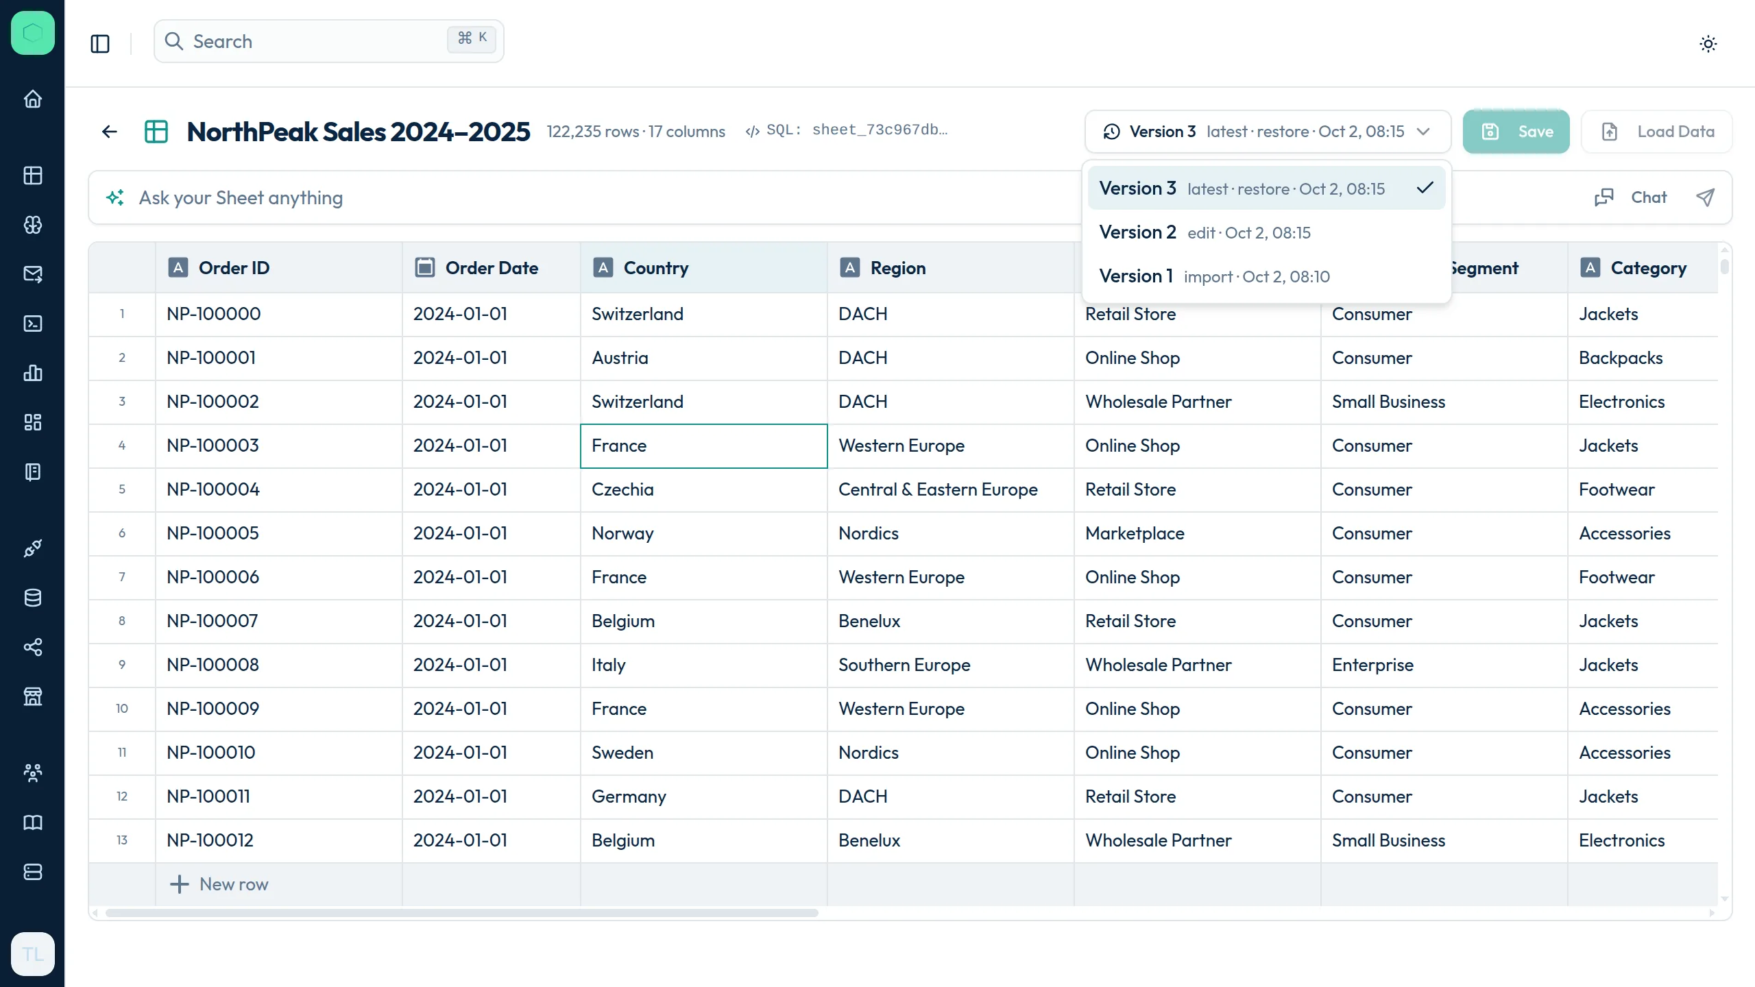Click the Region column header

(951, 267)
